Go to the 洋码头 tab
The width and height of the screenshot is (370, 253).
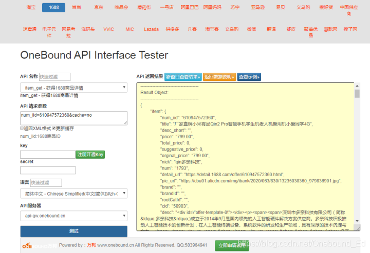pyautogui.click(x=88, y=29)
